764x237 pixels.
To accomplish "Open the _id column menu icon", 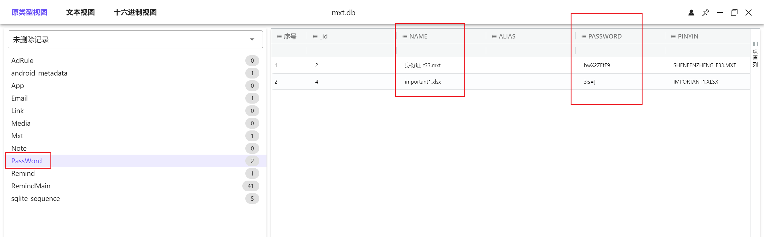I will (315, 36).
